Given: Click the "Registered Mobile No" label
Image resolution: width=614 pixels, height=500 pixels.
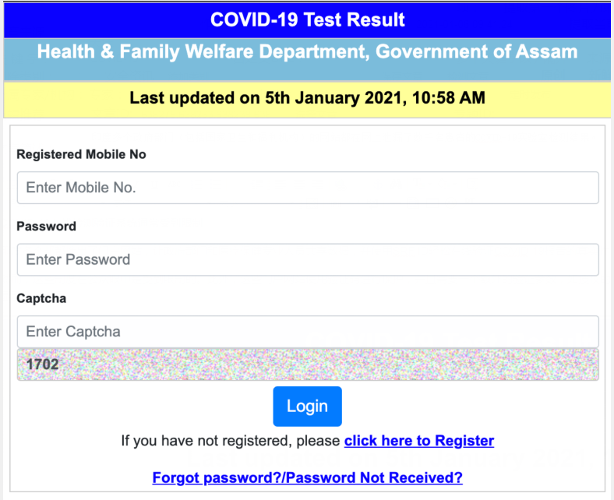Looking at the screenshot, I should coord(81,154).
